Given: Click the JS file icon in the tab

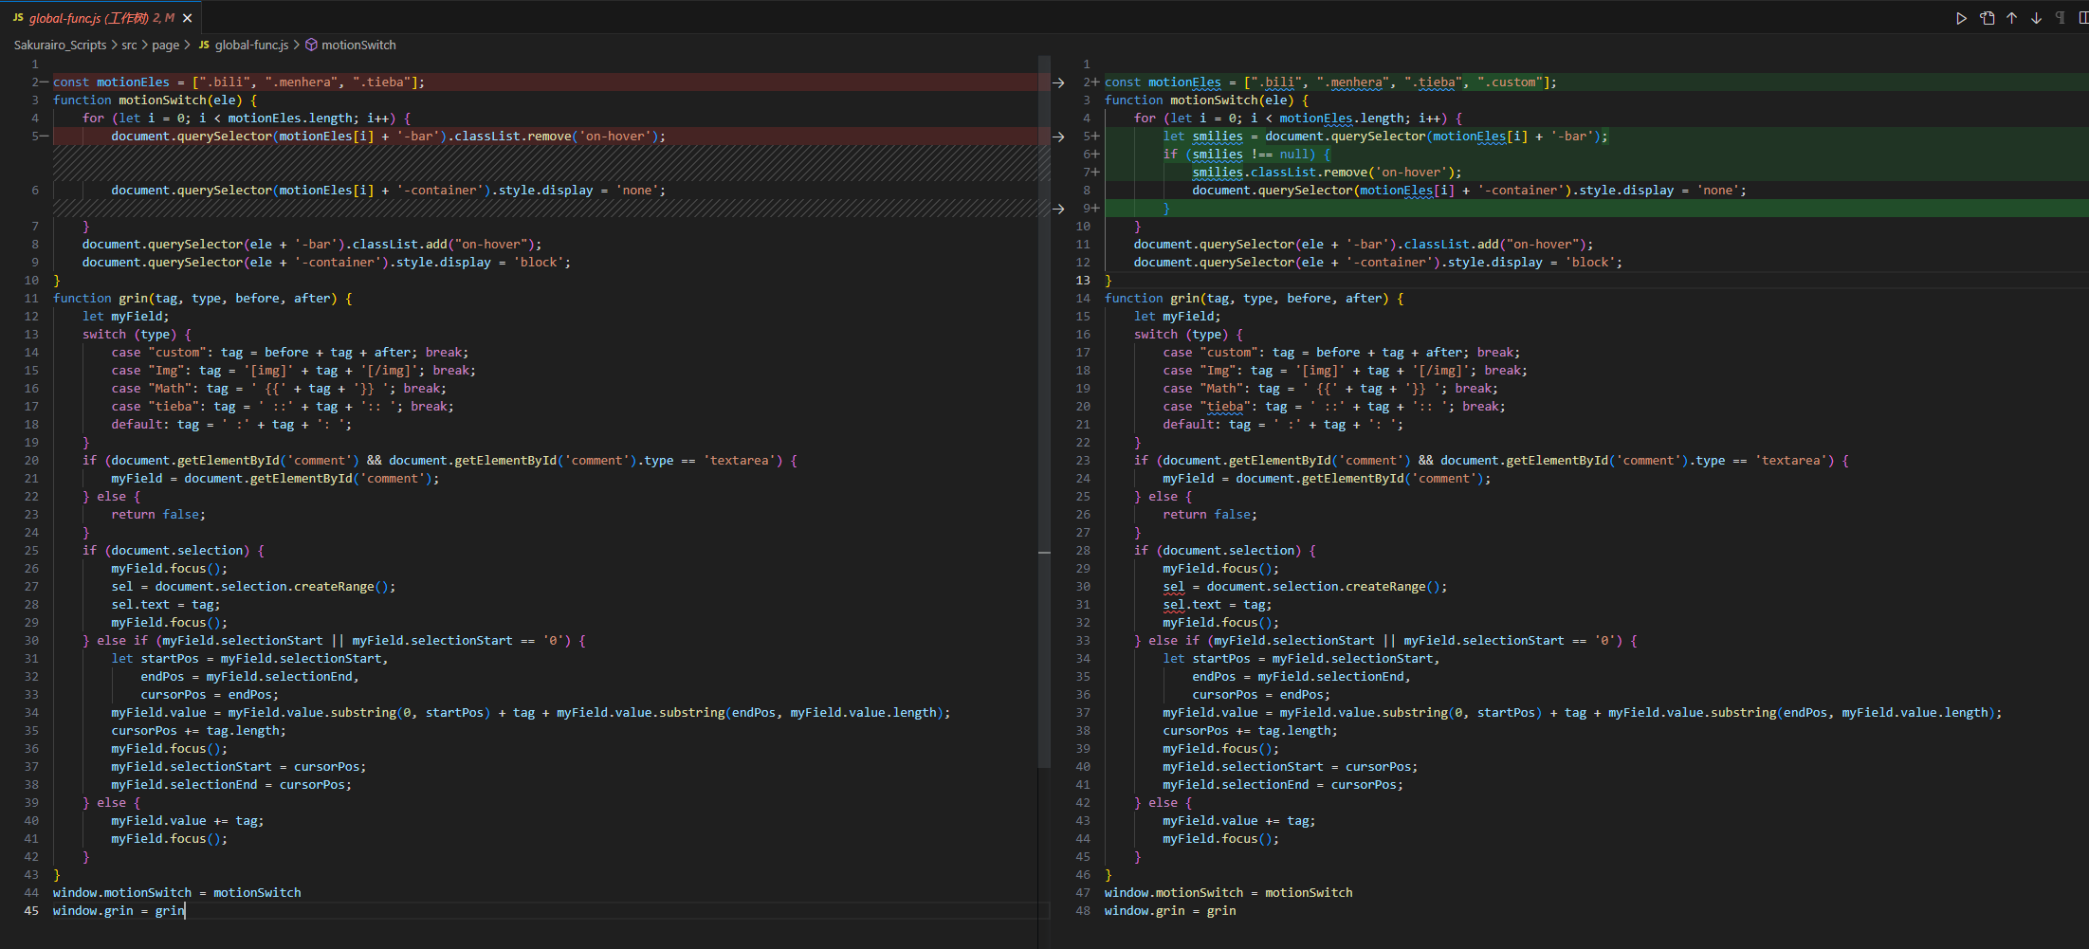Looking at the screenshot, I should click(x=18, y=18).
